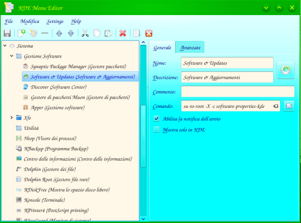Click the Konsole terminal icon
301x223 pixels.
tap(18, 200)
